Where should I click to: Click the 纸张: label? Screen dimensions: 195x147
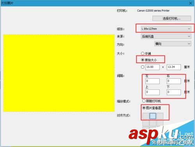(x=121, y=29)
